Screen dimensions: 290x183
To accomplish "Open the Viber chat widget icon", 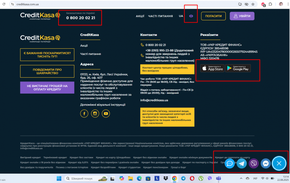I will tap(254, 163).
